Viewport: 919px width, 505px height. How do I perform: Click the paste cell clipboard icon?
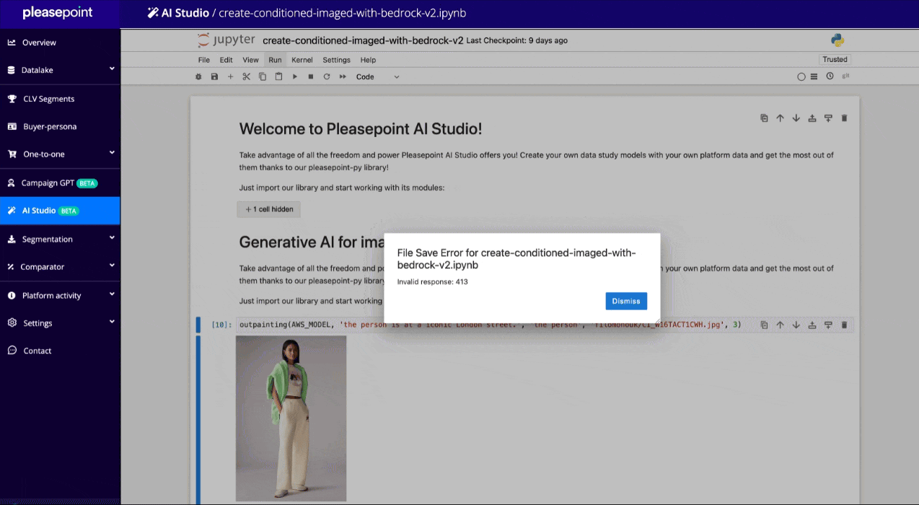[278, 76]
